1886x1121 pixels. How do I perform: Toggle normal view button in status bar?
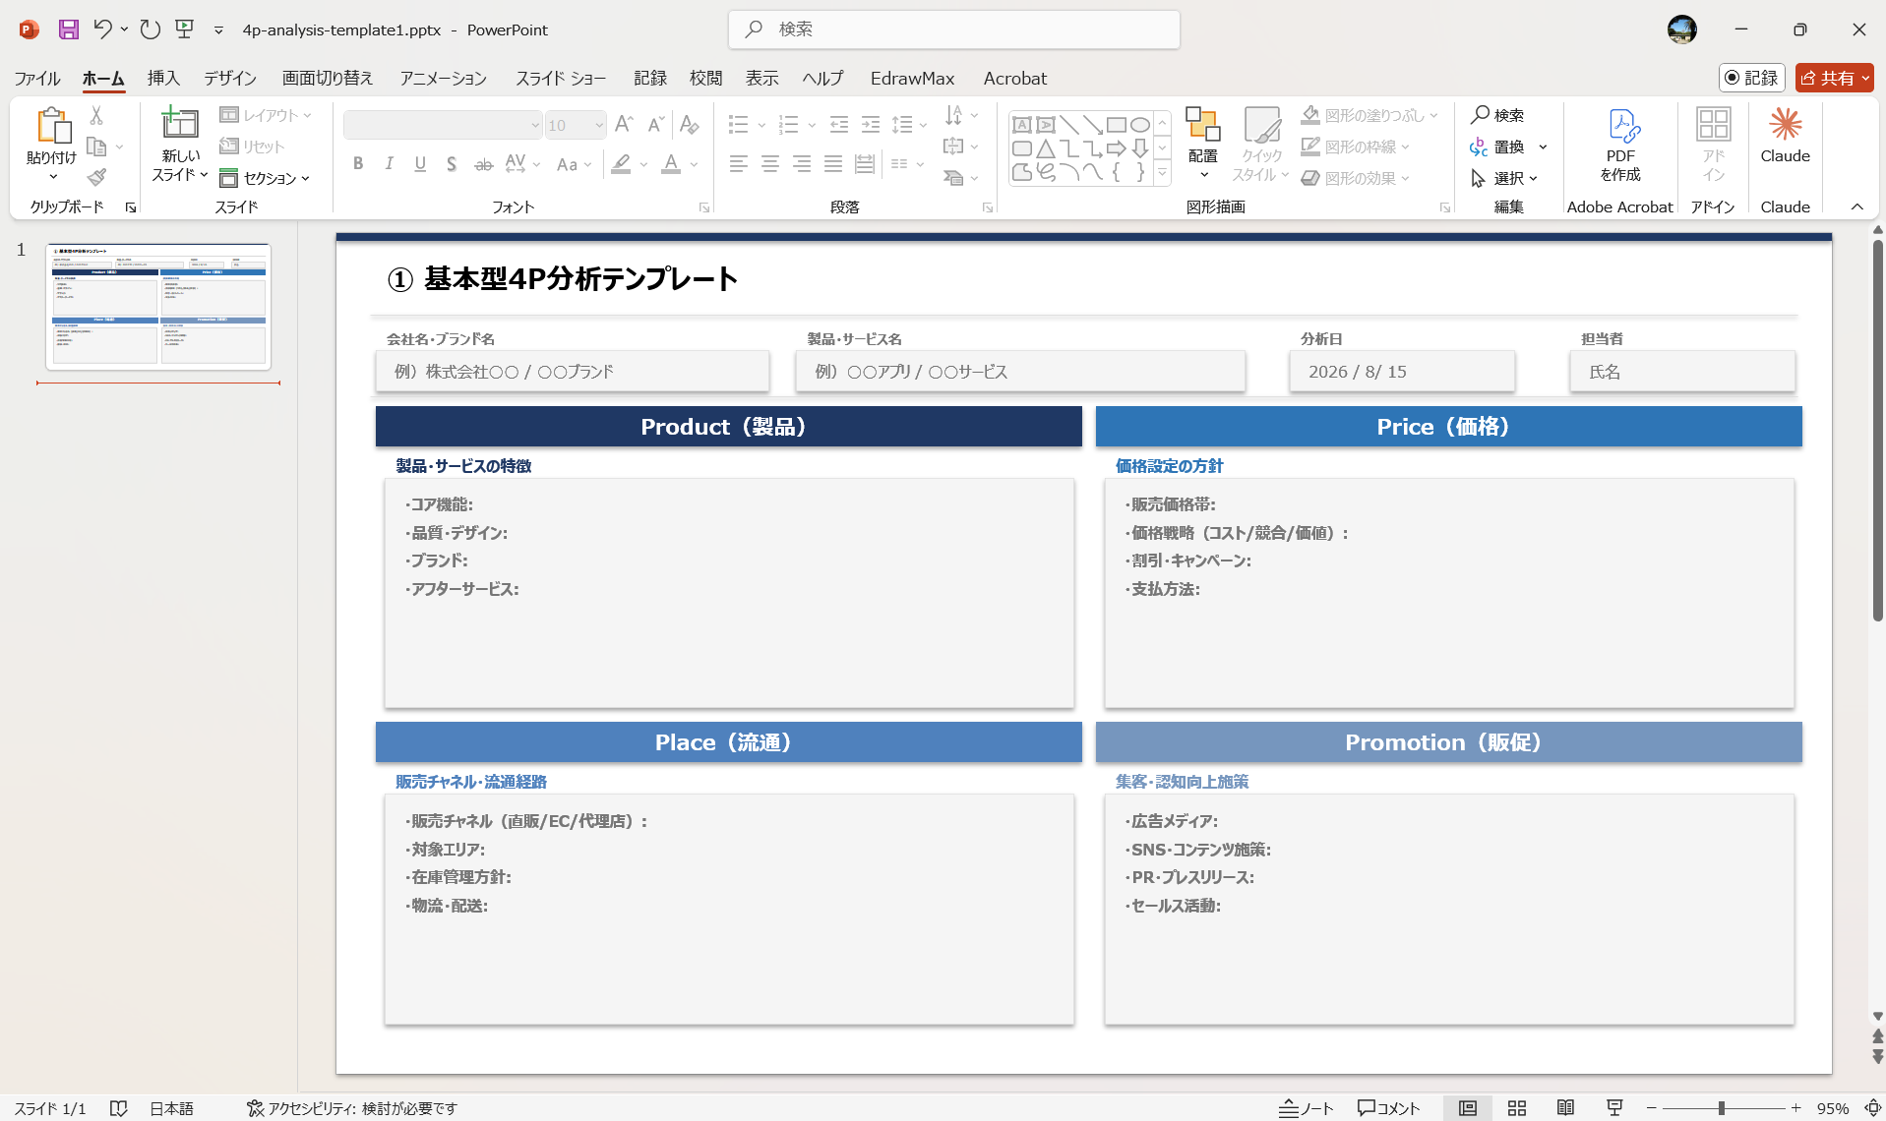tap(1468, 1108)
